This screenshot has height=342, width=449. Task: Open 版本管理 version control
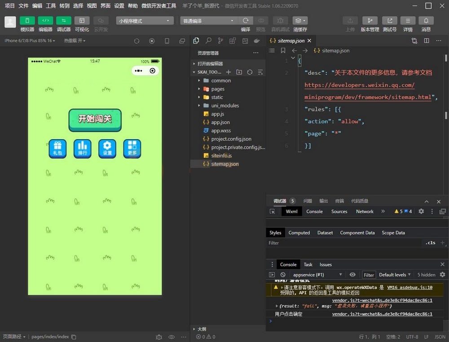[370, 21]
